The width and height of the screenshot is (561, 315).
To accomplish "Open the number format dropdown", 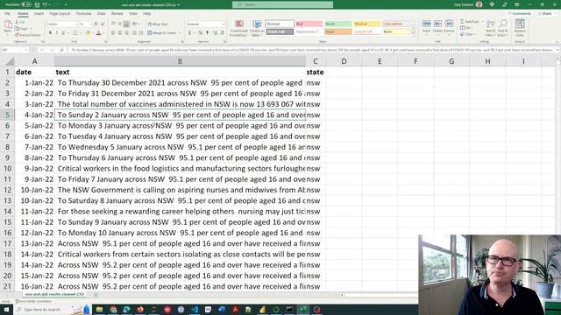I will 223,24.
